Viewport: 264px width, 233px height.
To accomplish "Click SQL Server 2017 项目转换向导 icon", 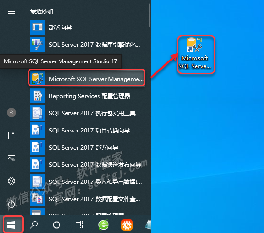I will click(38, 130).
